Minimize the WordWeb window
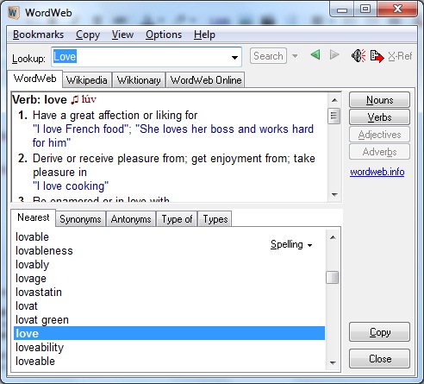 point(342,9)
